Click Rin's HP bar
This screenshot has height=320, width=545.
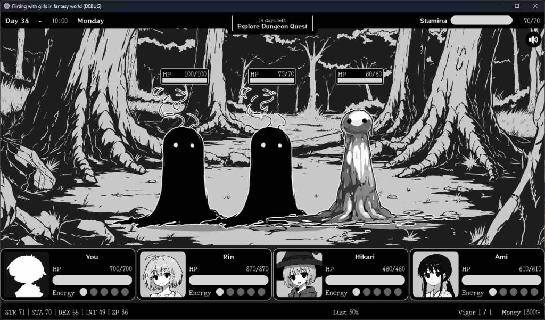click(x=228, y=280)
